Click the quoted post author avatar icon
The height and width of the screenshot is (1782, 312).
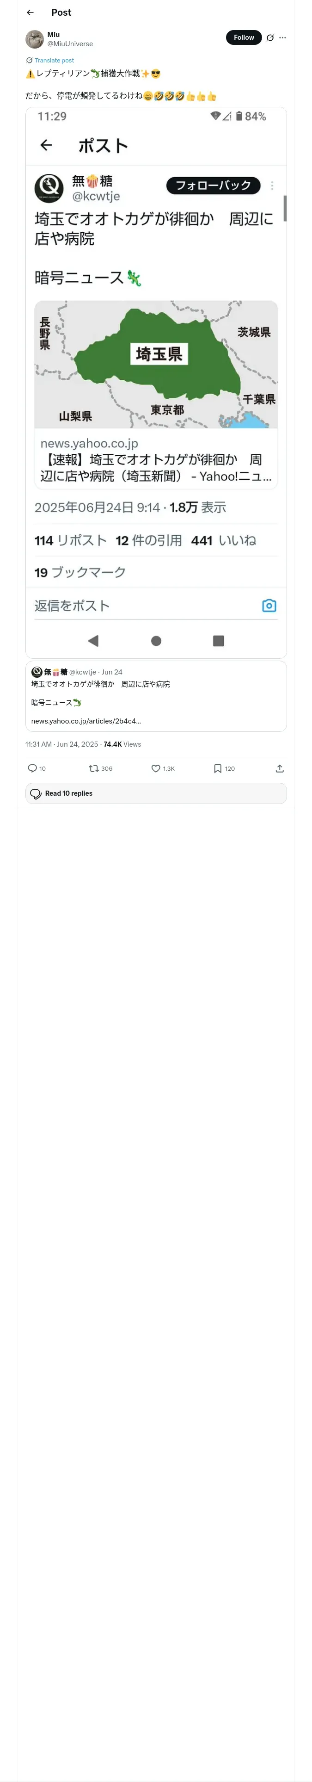[x=37, y=672]
